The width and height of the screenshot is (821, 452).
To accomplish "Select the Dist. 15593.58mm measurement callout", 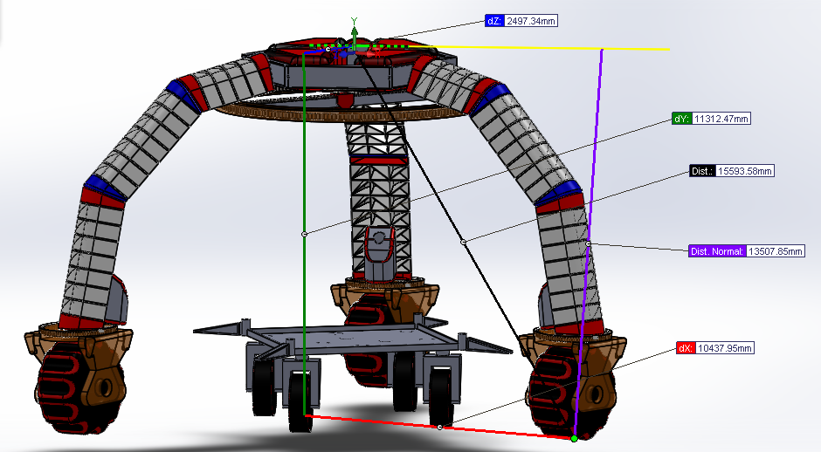I will (x=731, y=171).
